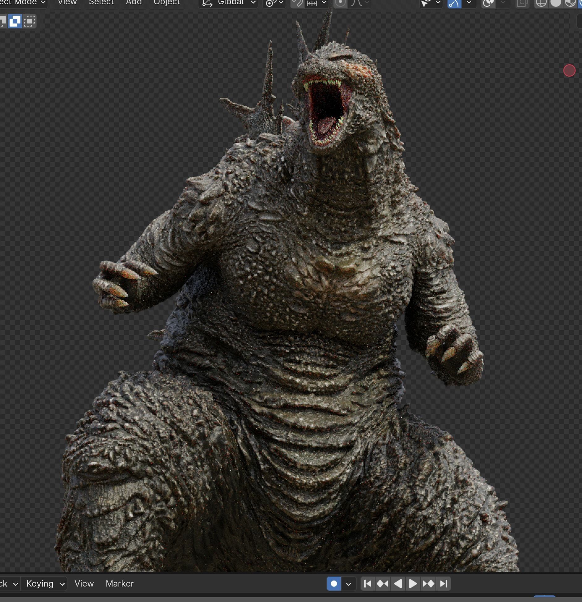Viewport: 582px width, 602px height.
Task: Open the auto keyframing options dropdown
Action: tap(349, 584)
